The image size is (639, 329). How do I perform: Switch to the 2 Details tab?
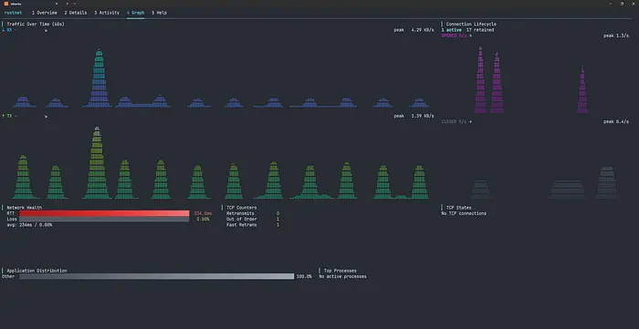tap(76, 13)
